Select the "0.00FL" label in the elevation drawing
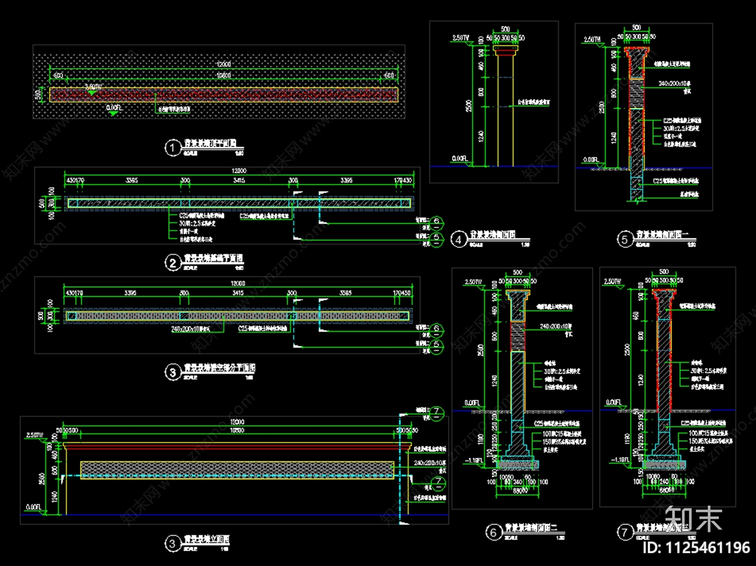 tap(34, 507)
